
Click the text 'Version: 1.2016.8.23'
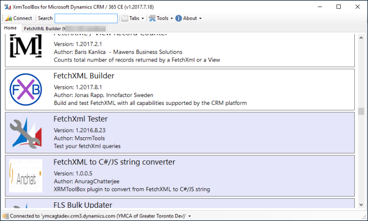80,130
